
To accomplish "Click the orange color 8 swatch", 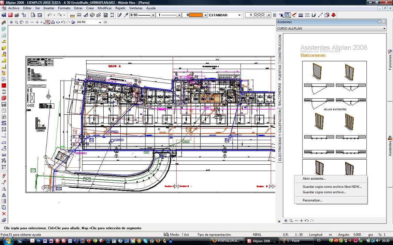I will pos(196,15).
